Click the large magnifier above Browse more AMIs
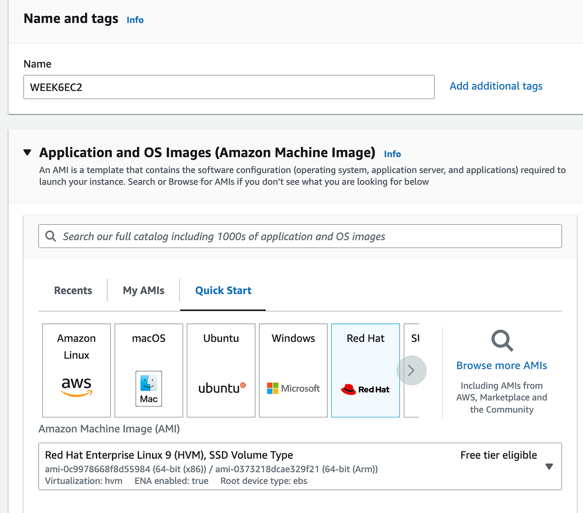 pyautogui.click(x=501, y=341)
